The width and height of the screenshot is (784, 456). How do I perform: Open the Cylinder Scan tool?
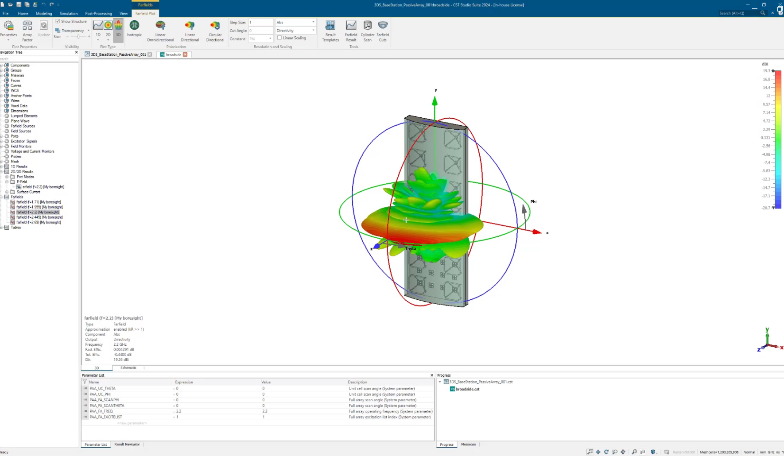coord(367,31)
